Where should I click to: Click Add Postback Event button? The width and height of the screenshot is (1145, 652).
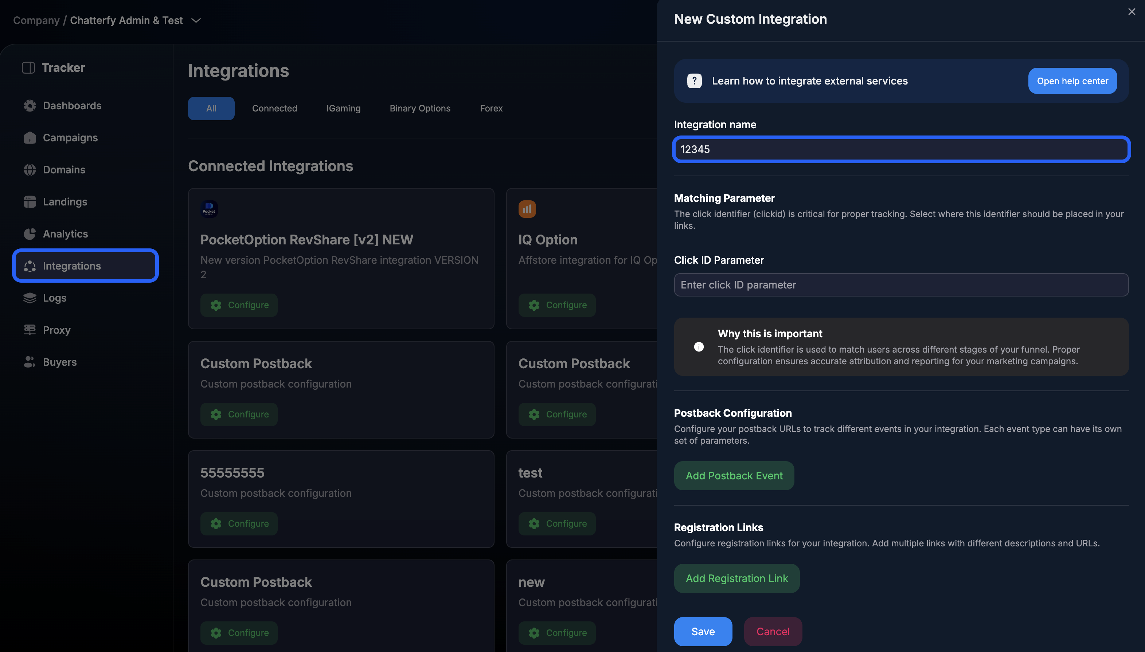[734, 476]
